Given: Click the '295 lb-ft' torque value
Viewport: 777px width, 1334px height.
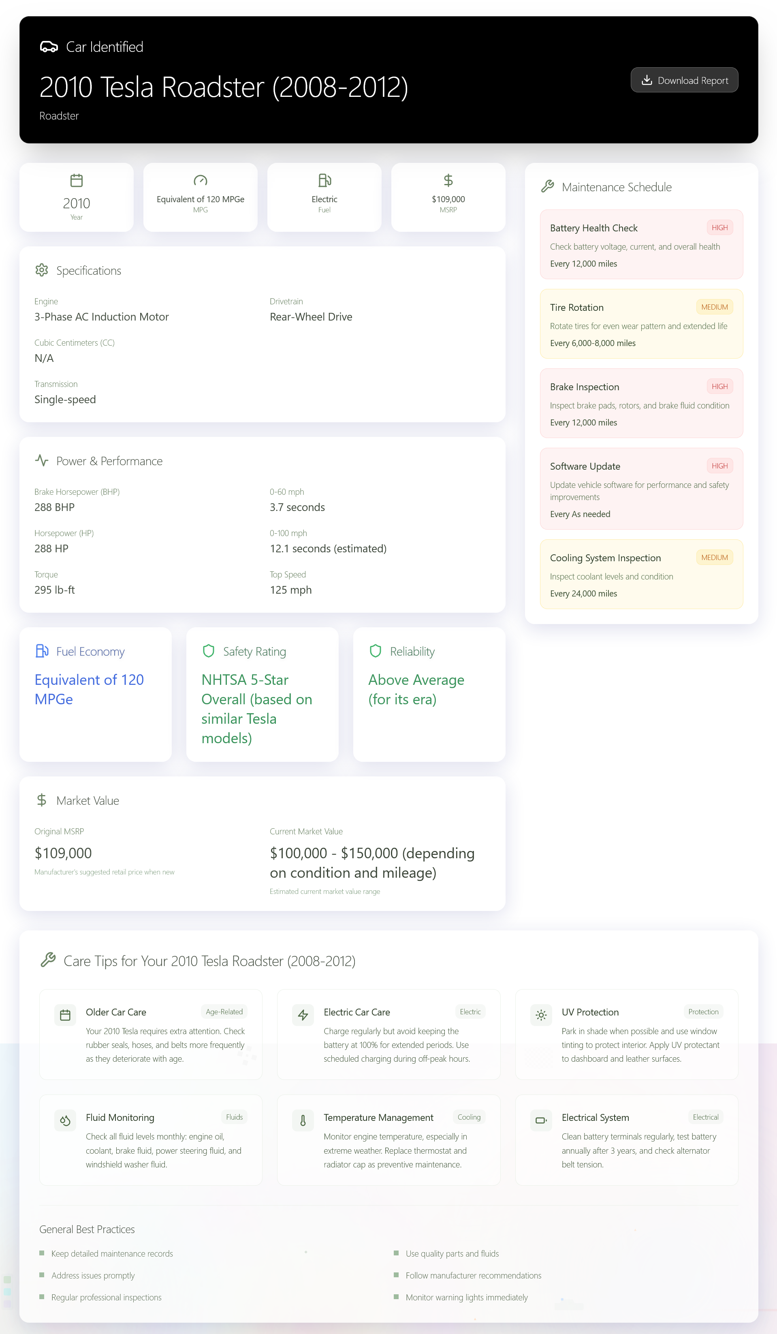Looking at the screenshot, I should [x=55, y=590].
